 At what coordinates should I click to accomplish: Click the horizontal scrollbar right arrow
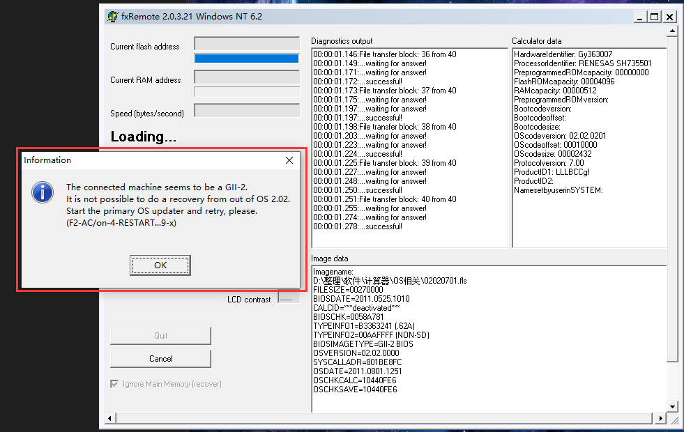[660, 419]
